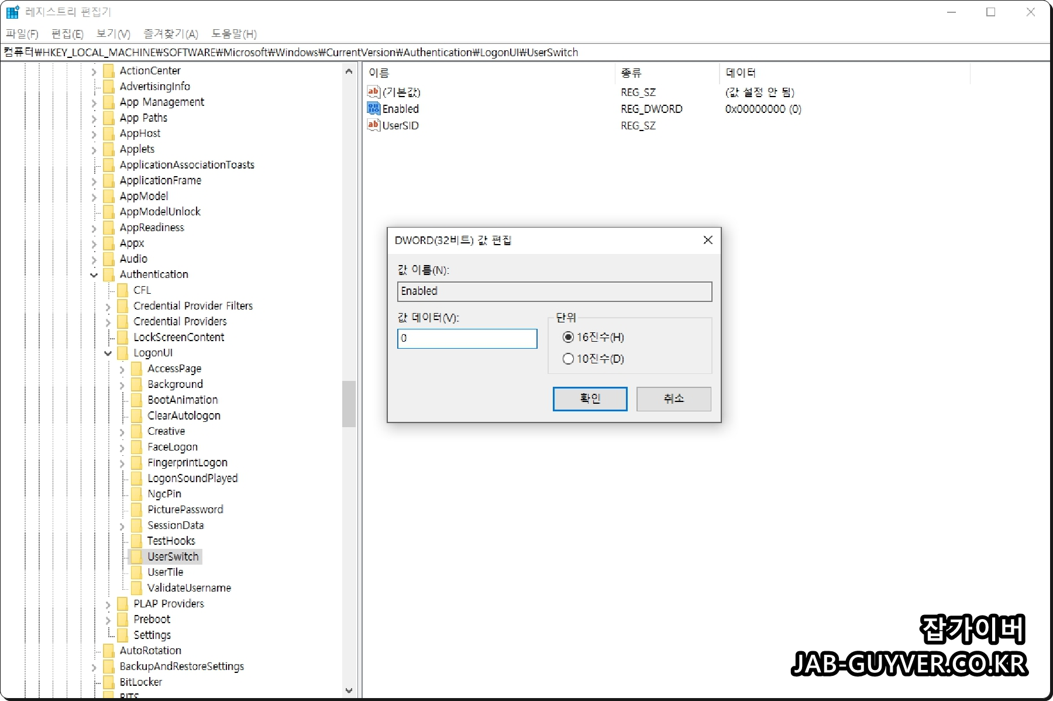This screenshot has width=1053, height=701.
Task: Click the App Paths folder icon
Action: pos(108,118)
